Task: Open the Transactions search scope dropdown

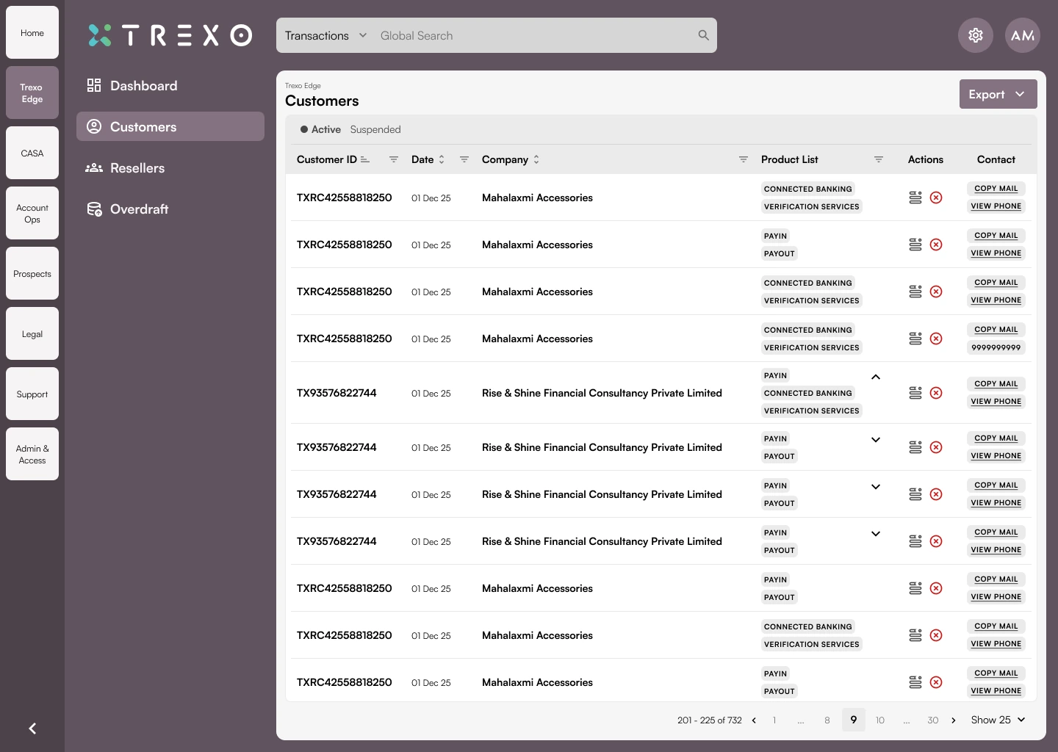Action: point(325,35)
